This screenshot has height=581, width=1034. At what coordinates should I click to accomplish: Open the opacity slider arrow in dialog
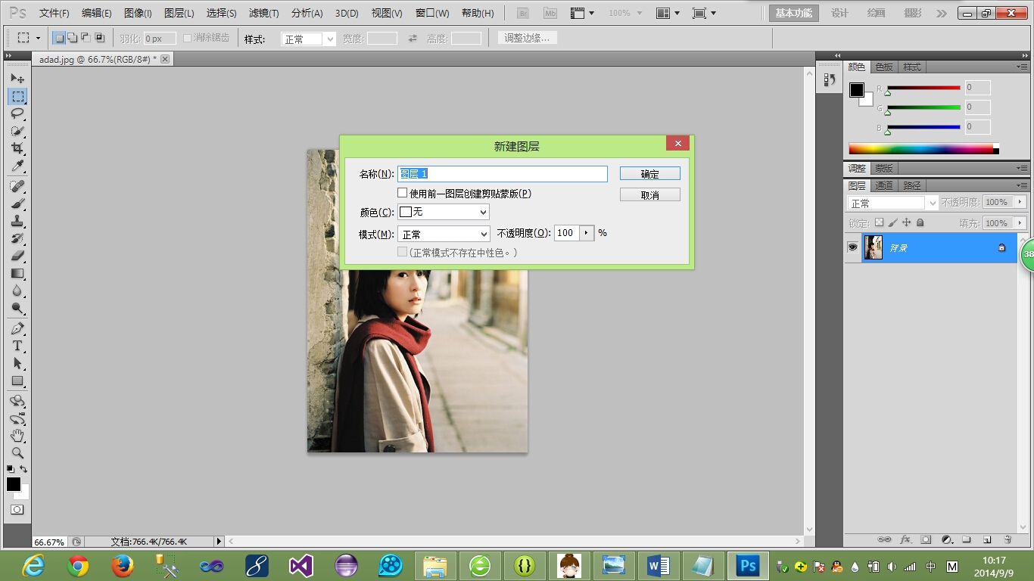point(587,233)
